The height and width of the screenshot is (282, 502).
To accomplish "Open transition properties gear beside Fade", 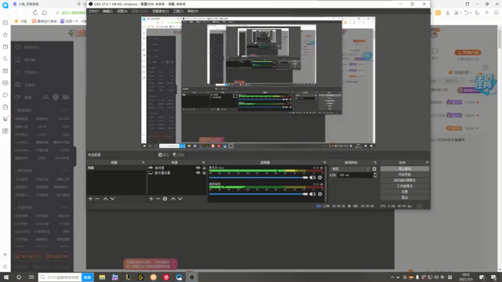I will point(374,169).
